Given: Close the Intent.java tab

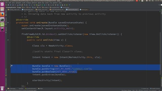Looking at the screenshot, I should pyautogui.click(x=88, y=10).
